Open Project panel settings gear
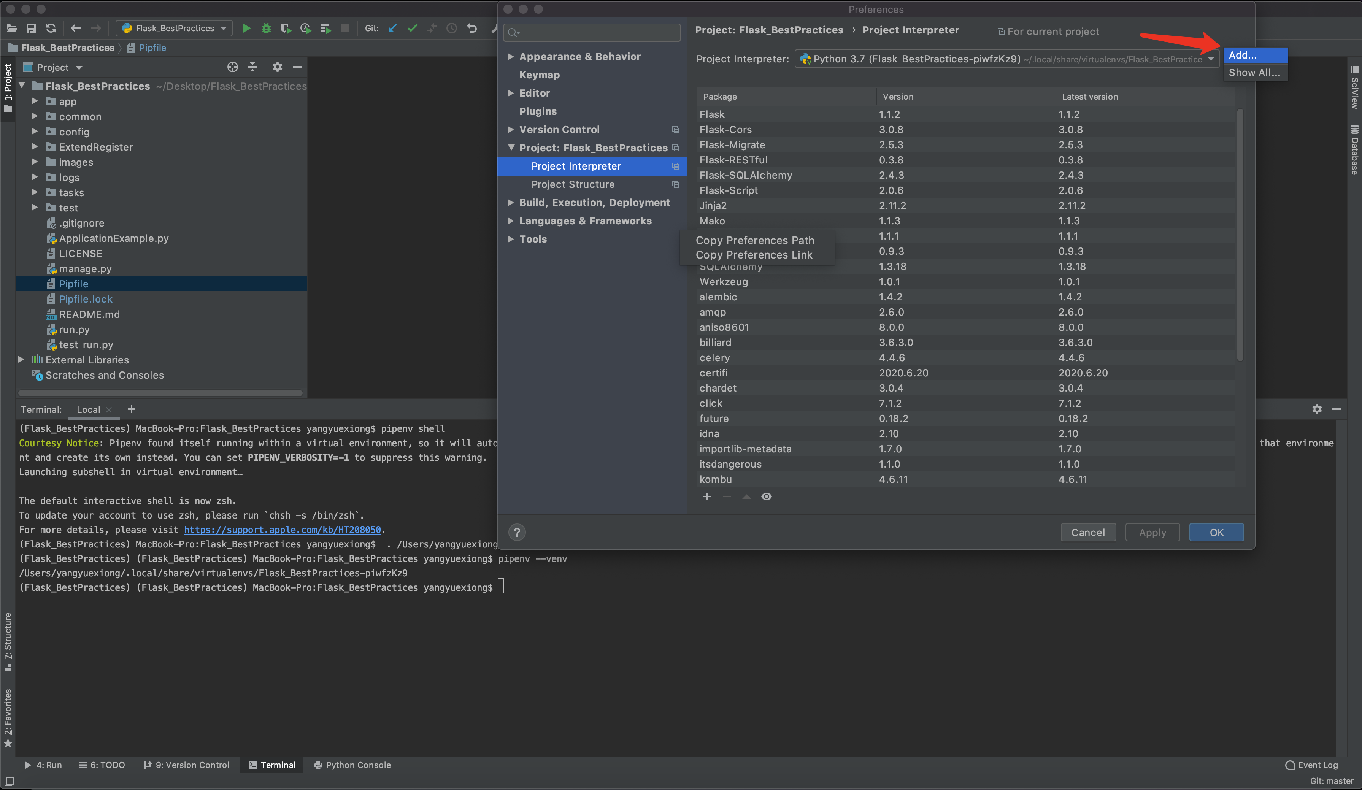 click(x=277, y=67)
